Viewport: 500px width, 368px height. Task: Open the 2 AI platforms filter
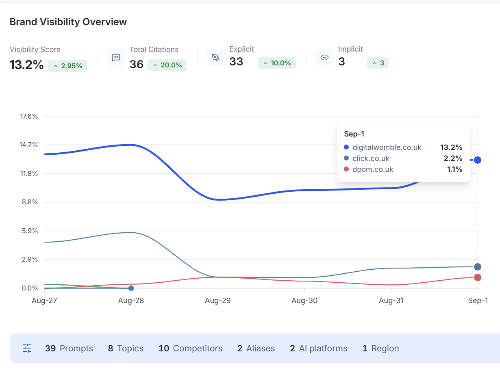319,349
